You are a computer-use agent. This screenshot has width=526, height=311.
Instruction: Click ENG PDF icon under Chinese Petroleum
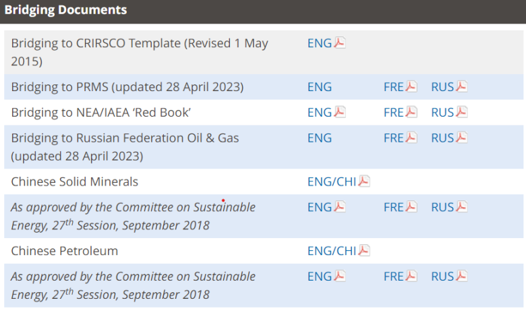(340, 277)
